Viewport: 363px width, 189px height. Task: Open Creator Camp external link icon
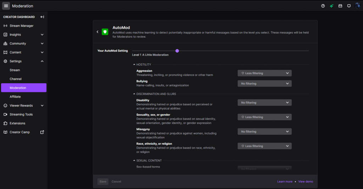click(x=42, y=132)
